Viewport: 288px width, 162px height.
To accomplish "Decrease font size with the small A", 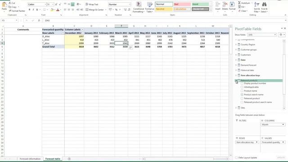I will coord(60,4).
